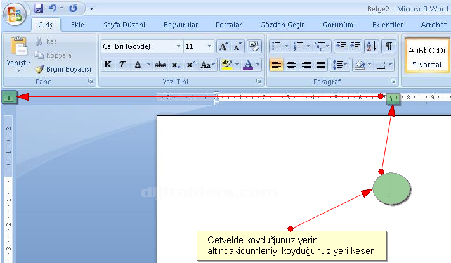451x263 pixels.
Task: Sort the text alphabetically
Action: pos(371,46)
